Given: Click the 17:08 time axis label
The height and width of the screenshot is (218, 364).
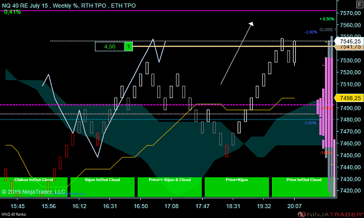Looking at the screenshot, I should [x=171, y=206].
